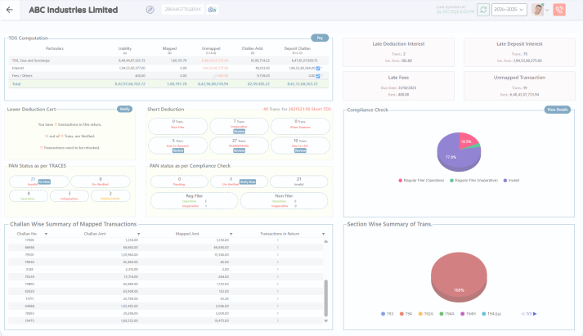The width and height of the screenshot is (583, 336).
Task: Select the Late Deduction Interest card
Action: pyautogui.click(x=400, y=52)
